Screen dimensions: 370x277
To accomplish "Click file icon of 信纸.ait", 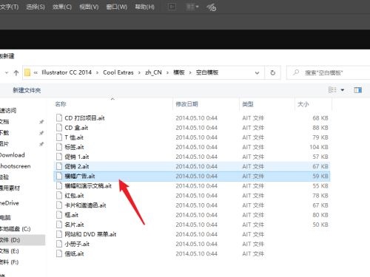I will coord(59,253).
